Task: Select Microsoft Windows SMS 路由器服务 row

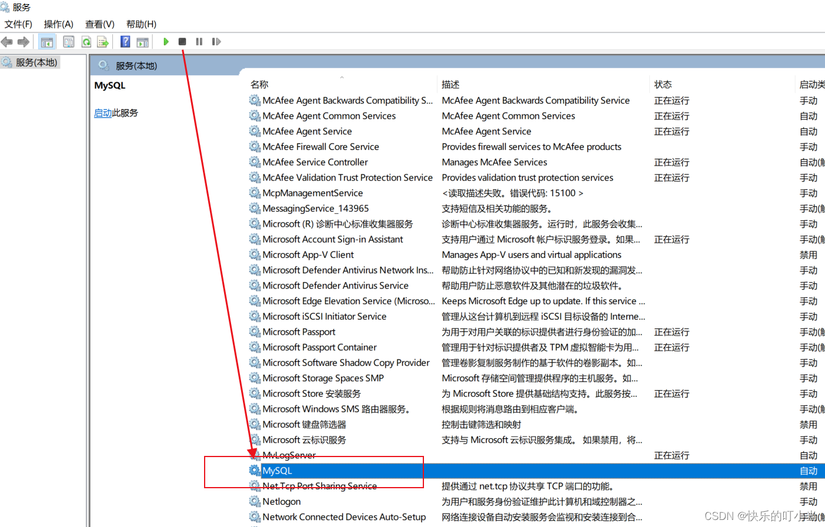Action: tap(536, 409)
